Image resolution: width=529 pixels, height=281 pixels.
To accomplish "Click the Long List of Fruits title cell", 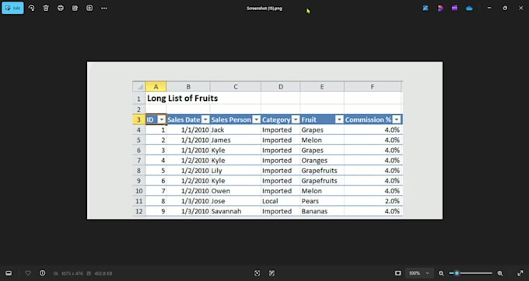I will 183,99.
